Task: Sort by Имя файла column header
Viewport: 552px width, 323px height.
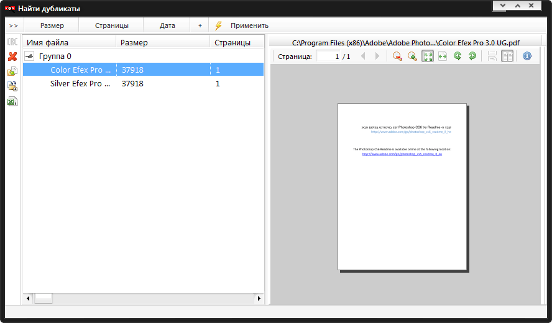Action: point(70,42)
